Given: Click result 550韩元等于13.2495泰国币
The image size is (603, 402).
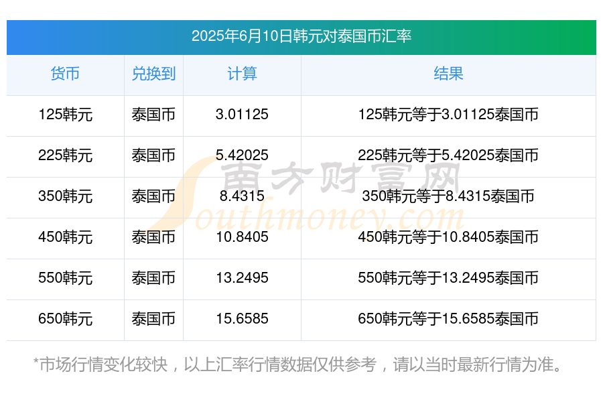Looking at the screenshot, I should point(448,278).
